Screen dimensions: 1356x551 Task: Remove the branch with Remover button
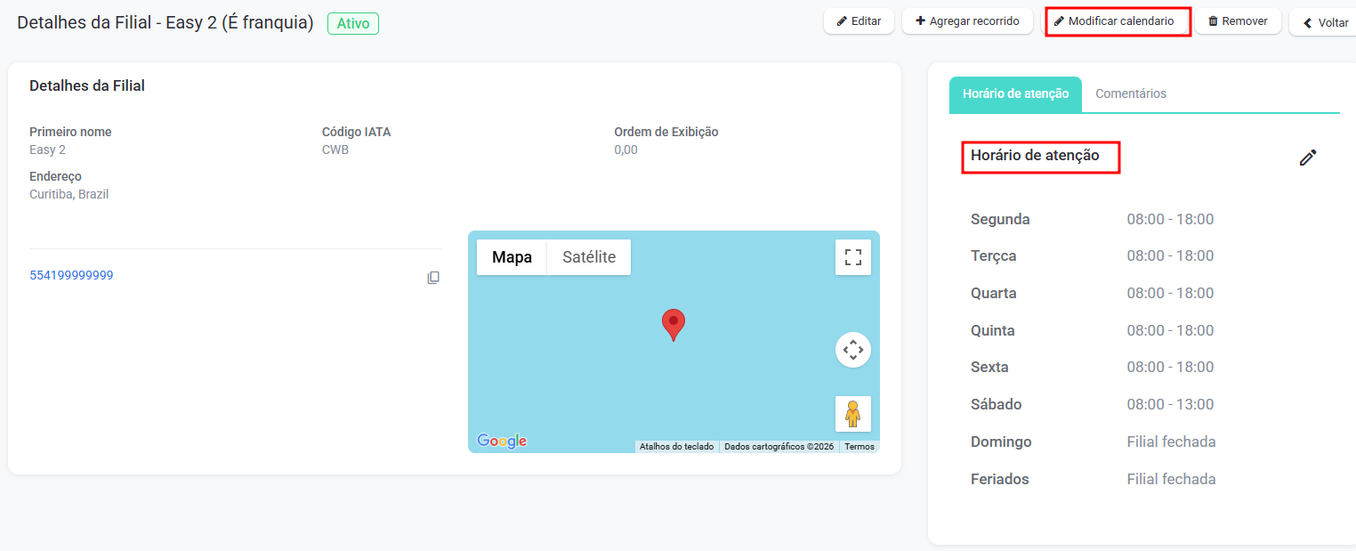(x=1237, y=21)
